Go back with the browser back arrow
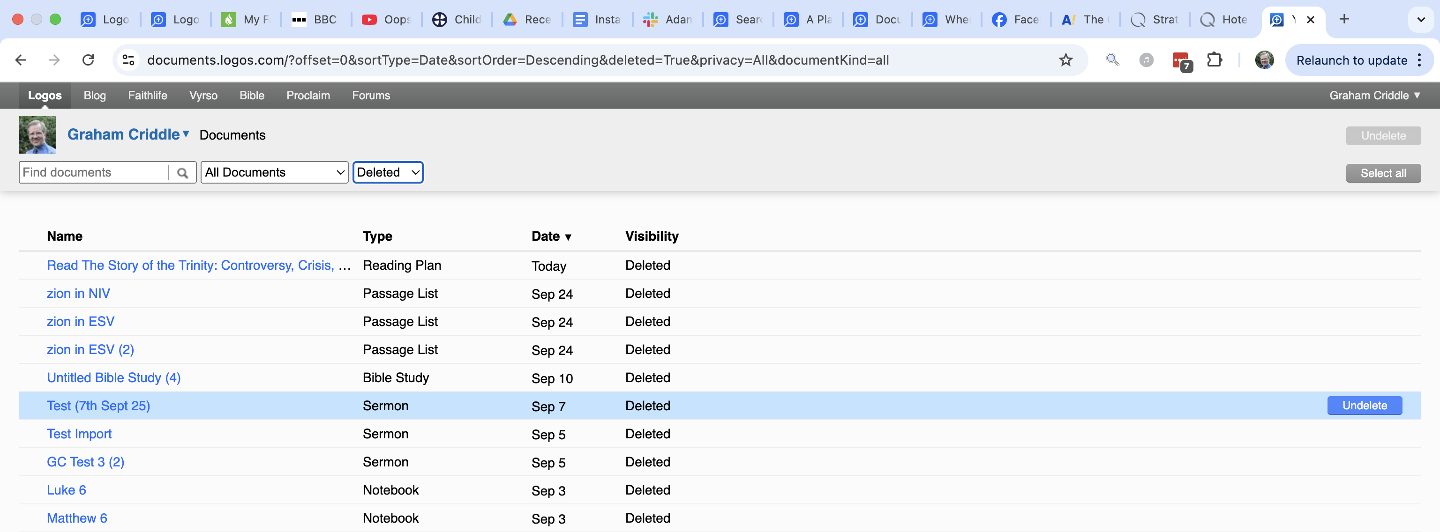Image resolution: width=1440 pixels, height=532 pixels. (x=21, y=60)
